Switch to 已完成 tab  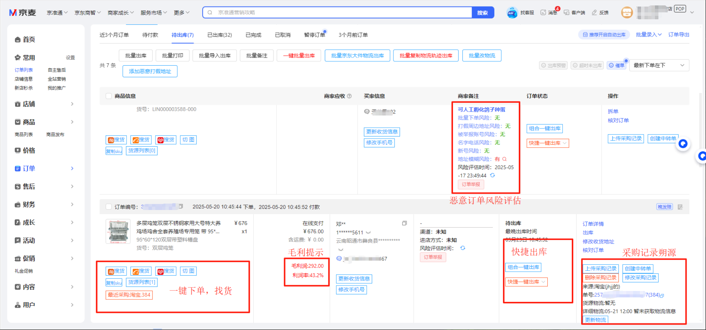point(253,35)
